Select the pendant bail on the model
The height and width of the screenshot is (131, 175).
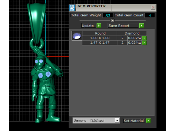coord(37,23)
